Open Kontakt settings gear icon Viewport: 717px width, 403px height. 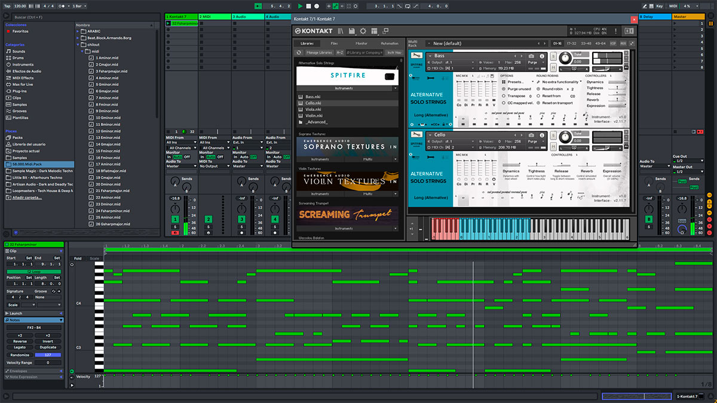(363, 30)
